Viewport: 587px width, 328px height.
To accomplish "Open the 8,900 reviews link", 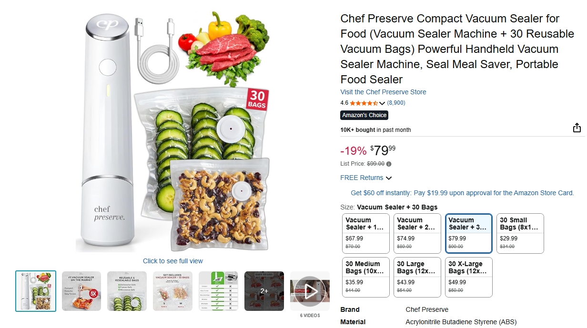I will [396, 103].
